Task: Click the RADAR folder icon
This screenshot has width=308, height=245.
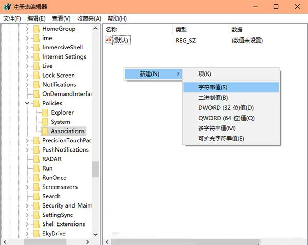Action: tap(36, 159)
